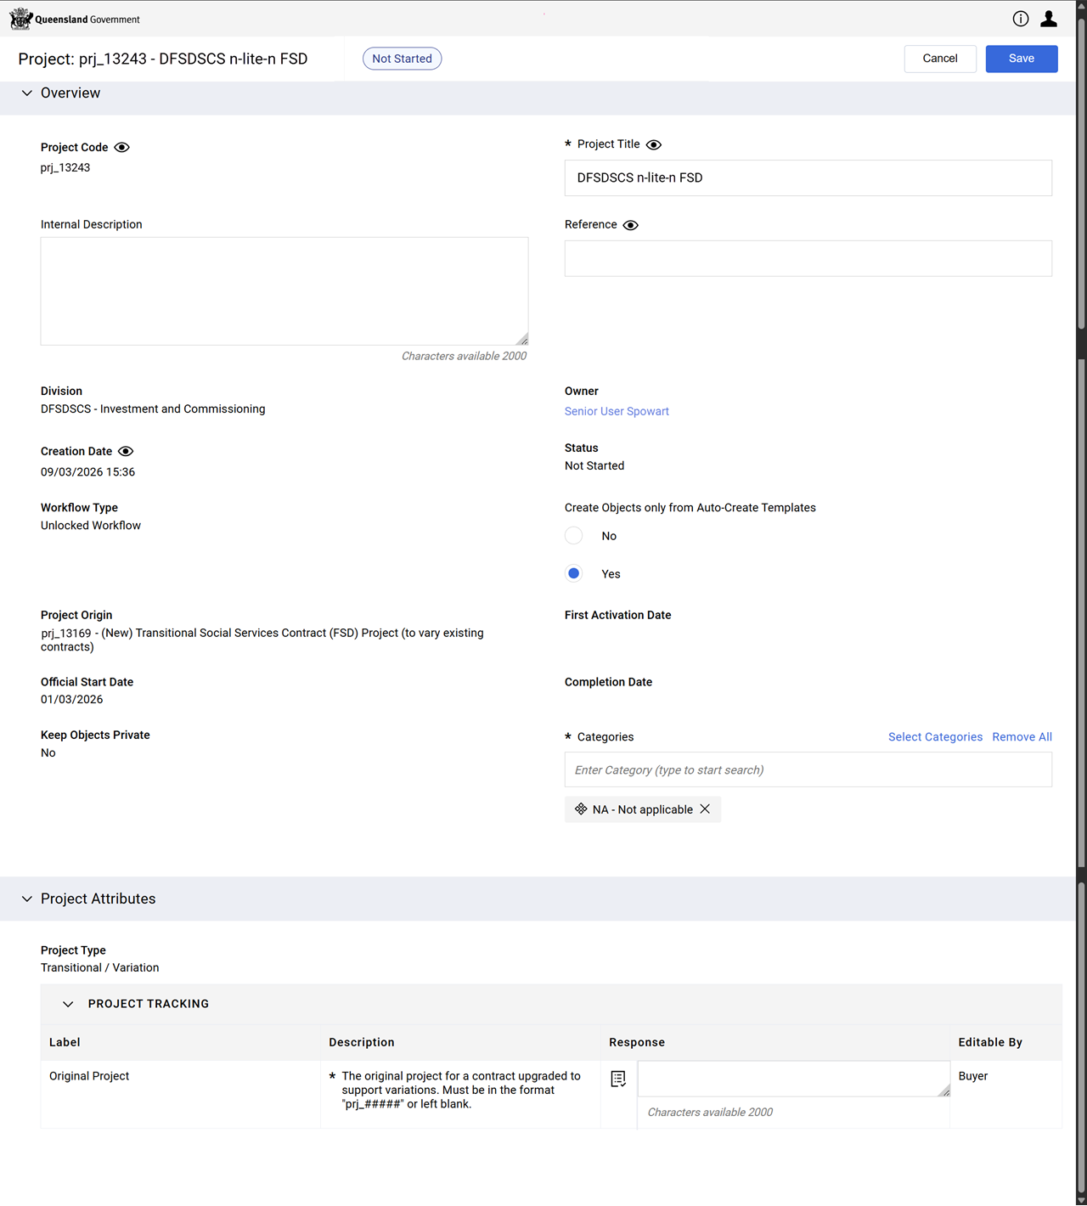This screenshot has height=1206, width=1087.
Task: Open the information icon in header
Action: [1021, 19]
